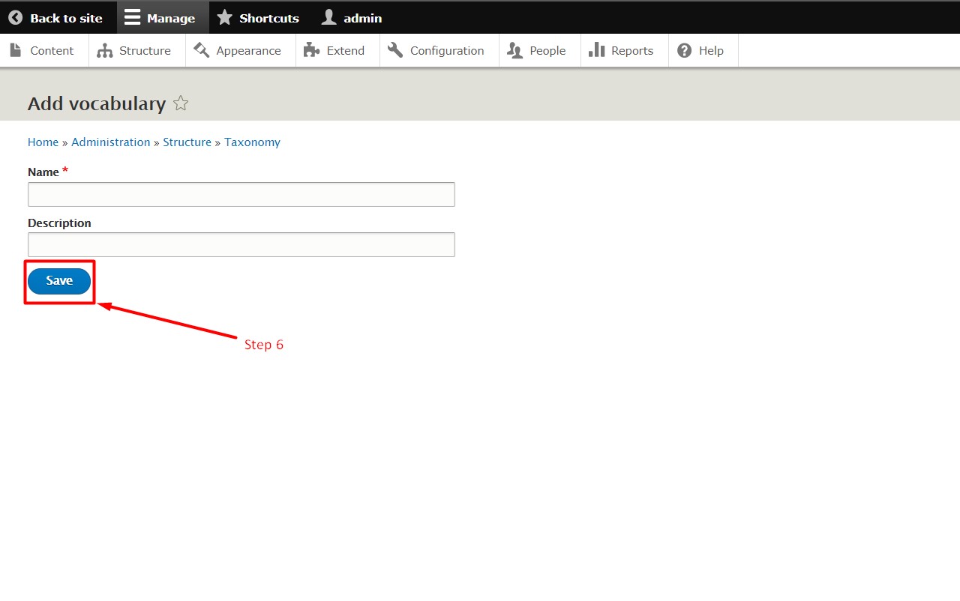Go to Back to site text
The width and height of the screenshot is (960, 601).
click(66, 18)
